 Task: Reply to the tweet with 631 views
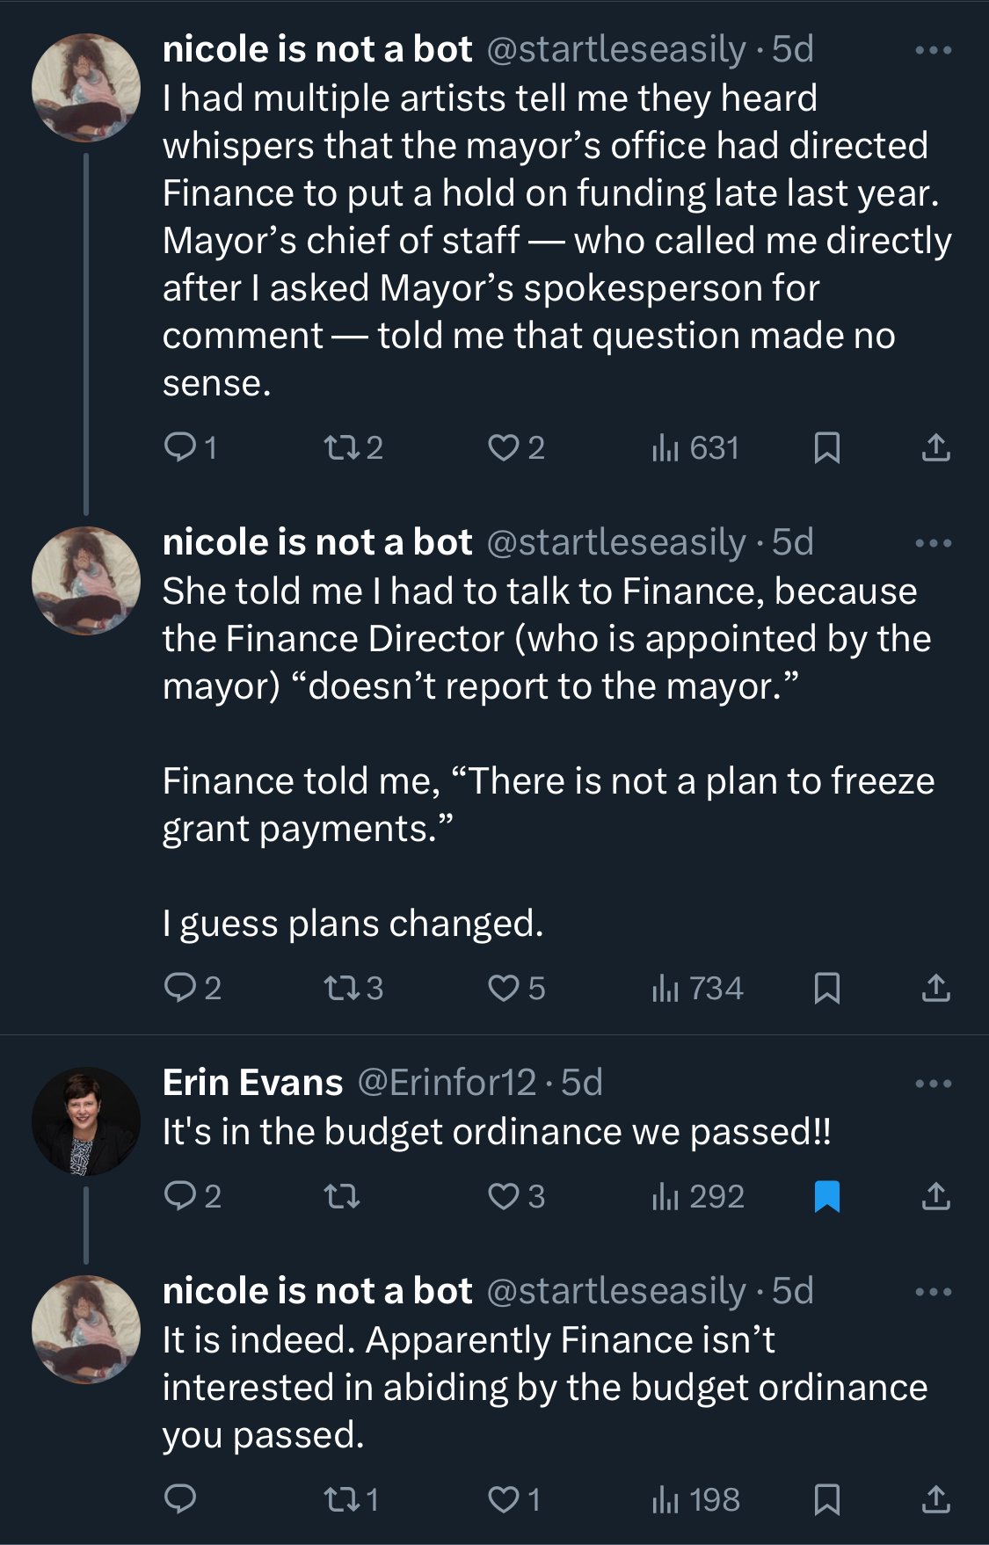coord(181,448)
